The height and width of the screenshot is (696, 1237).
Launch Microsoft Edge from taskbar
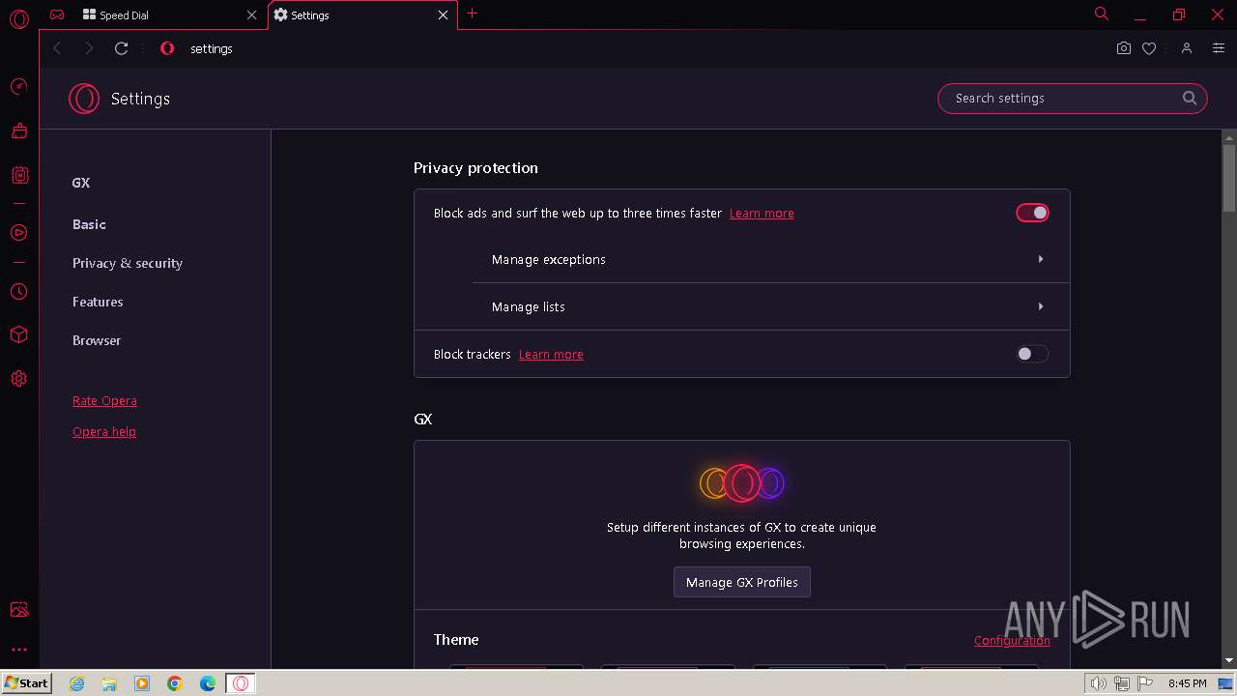click(x=208, y=683)
